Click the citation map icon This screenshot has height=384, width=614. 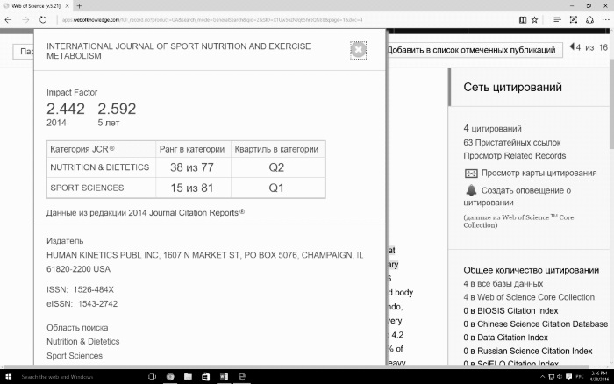471,174
